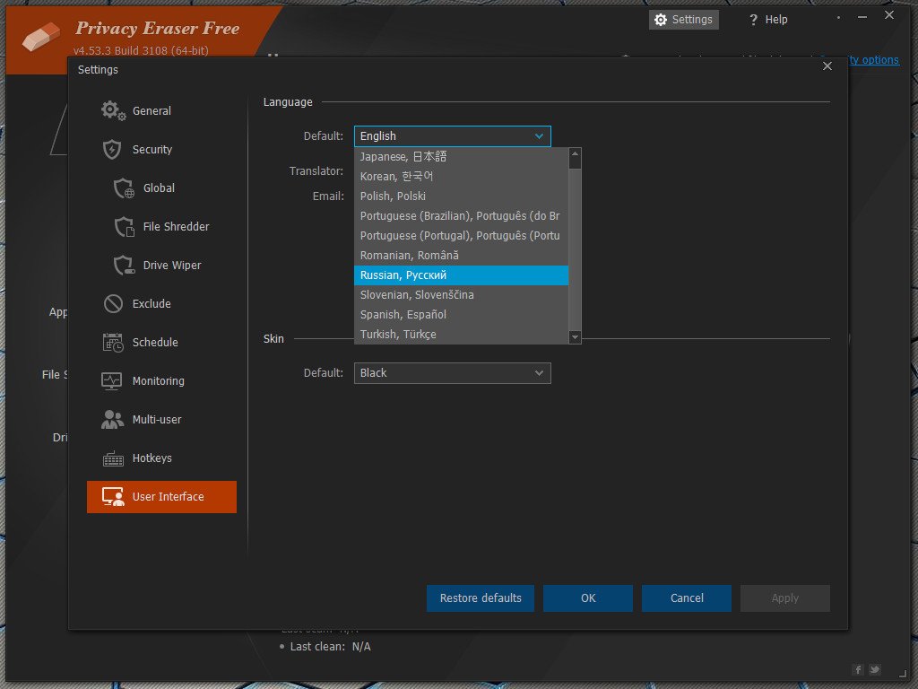Select the Global shield-globe icon
The image size is (918, 689).
tap(124, 188)
